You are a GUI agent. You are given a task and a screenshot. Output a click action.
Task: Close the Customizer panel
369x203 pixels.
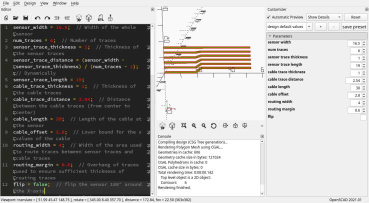click(366, 9)
